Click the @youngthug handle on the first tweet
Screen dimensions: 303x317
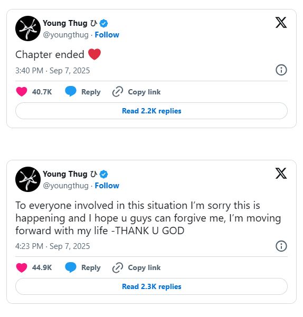[66, 35]
